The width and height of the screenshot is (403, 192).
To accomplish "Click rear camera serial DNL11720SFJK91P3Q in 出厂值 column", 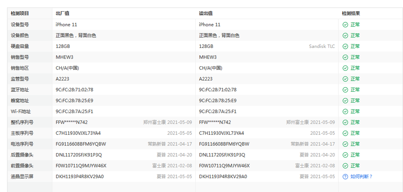I will [x=79, y=155].
